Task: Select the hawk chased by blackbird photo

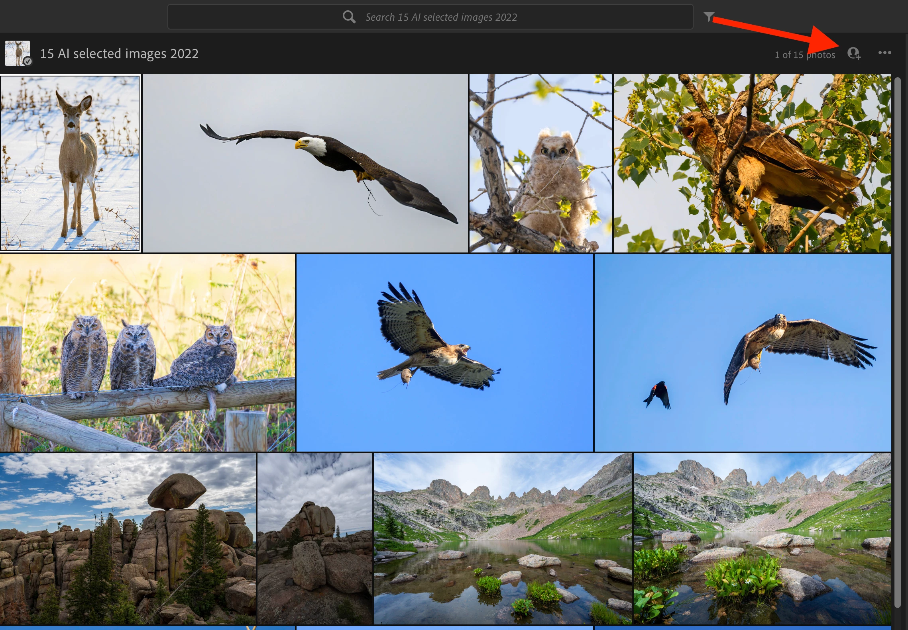Action: tap(742, 352)
